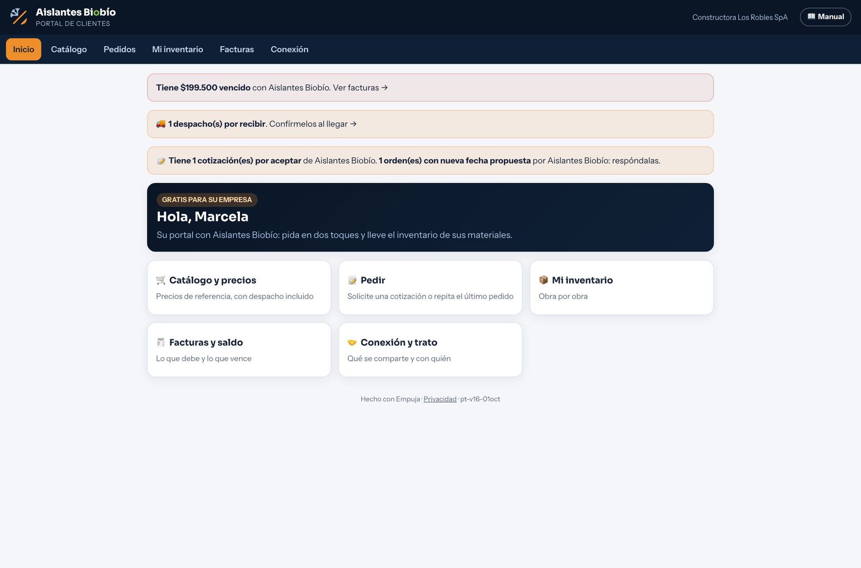Open the 'Conexión y trato' card

click(x=430, y=350)
